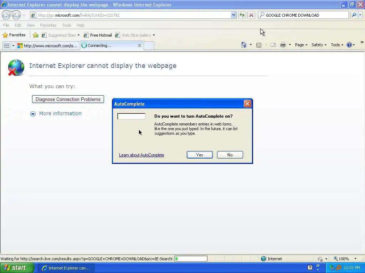Click the Home icon in command bar
Screen dimensions: 365x273
click(244, 45)
